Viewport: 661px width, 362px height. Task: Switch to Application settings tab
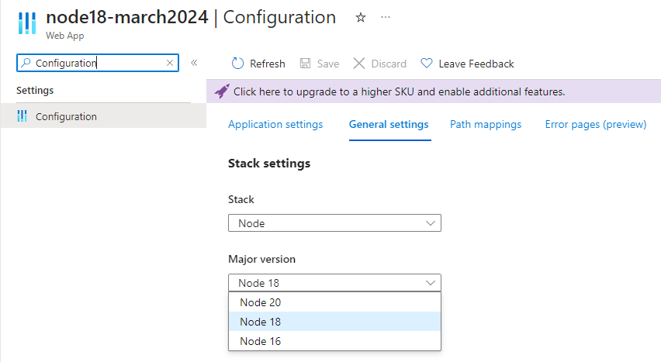275,124
